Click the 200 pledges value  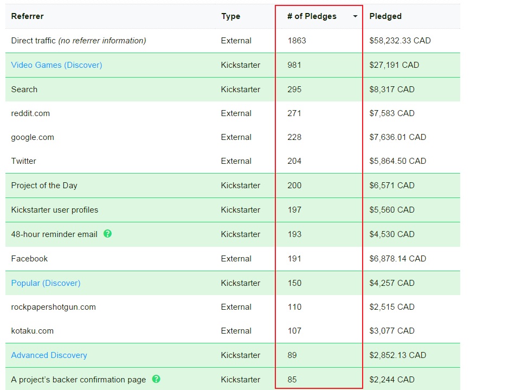click(294, 186)
